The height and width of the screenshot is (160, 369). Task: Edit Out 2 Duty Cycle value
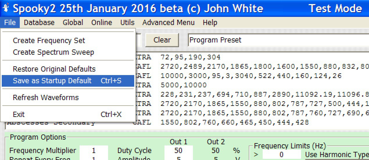click(215, 150)
